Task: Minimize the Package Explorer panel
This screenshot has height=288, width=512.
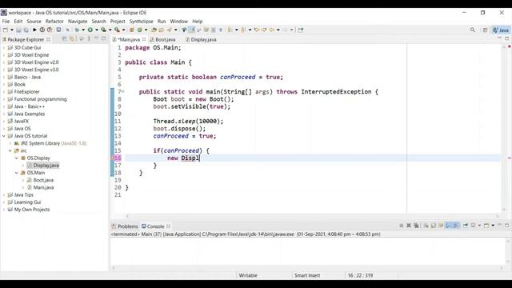Action: pyautogui.click(x=96, y=38)
